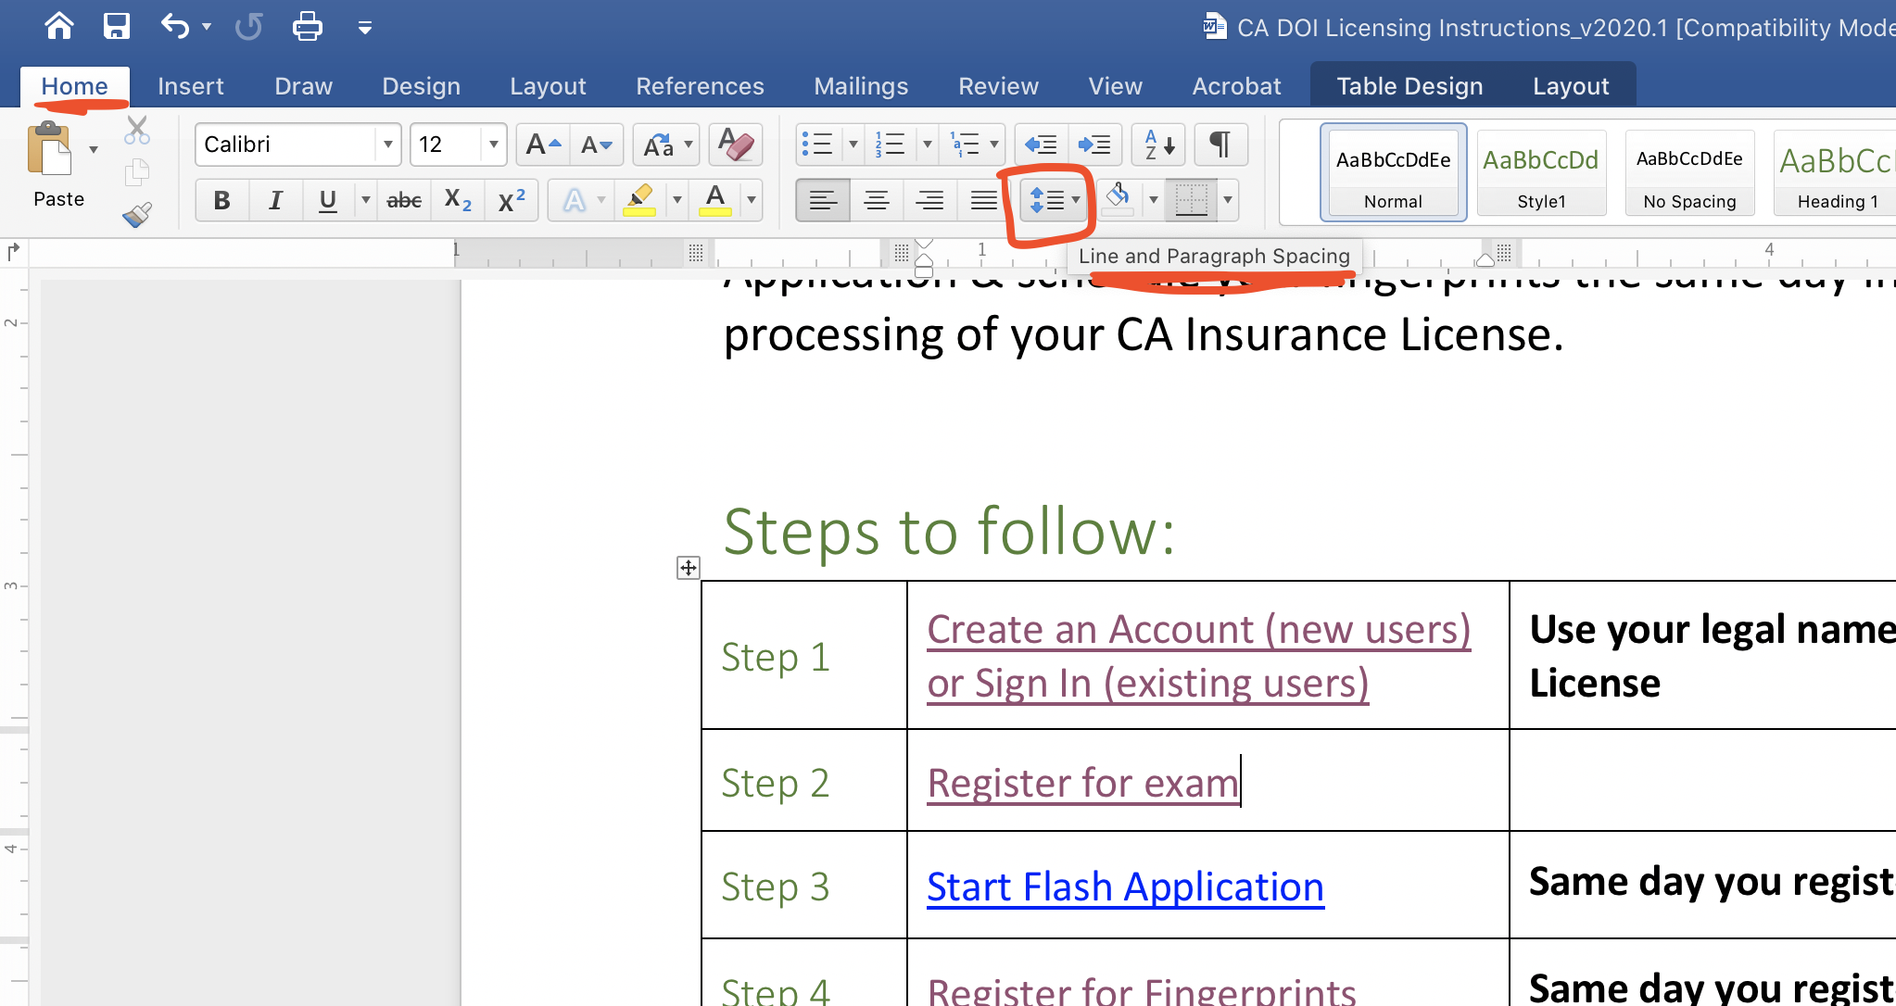This screenshot has width=1896, height=1006.
Task: Click the Format Painter brush icon
Action: pyautogui.click(x=137, y=215)
